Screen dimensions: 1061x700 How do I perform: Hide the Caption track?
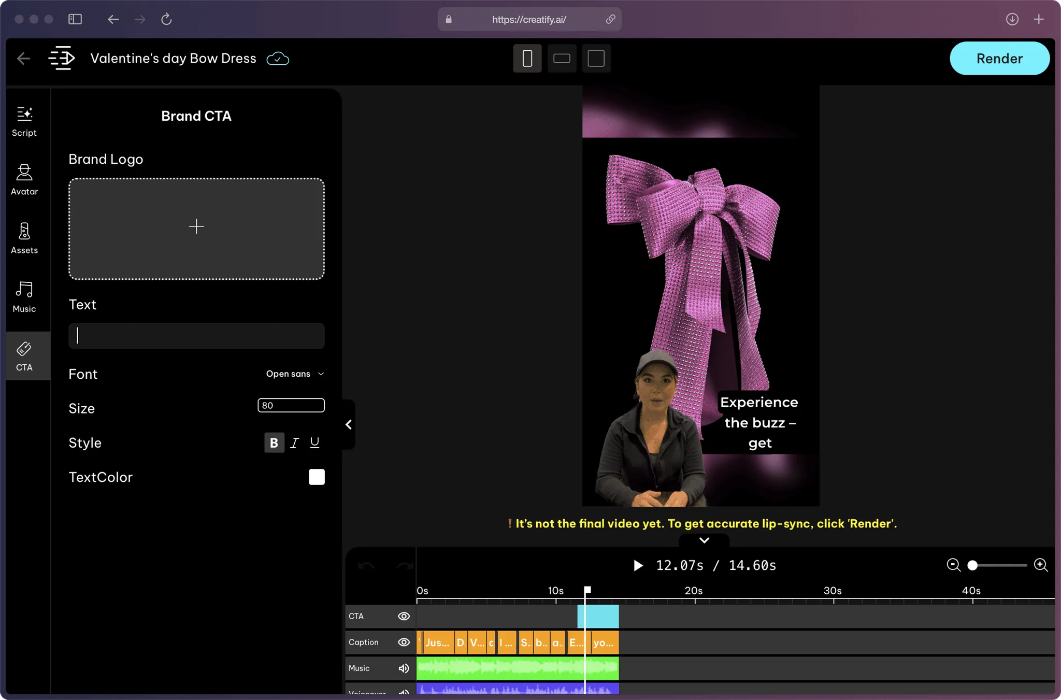point(404,642)
